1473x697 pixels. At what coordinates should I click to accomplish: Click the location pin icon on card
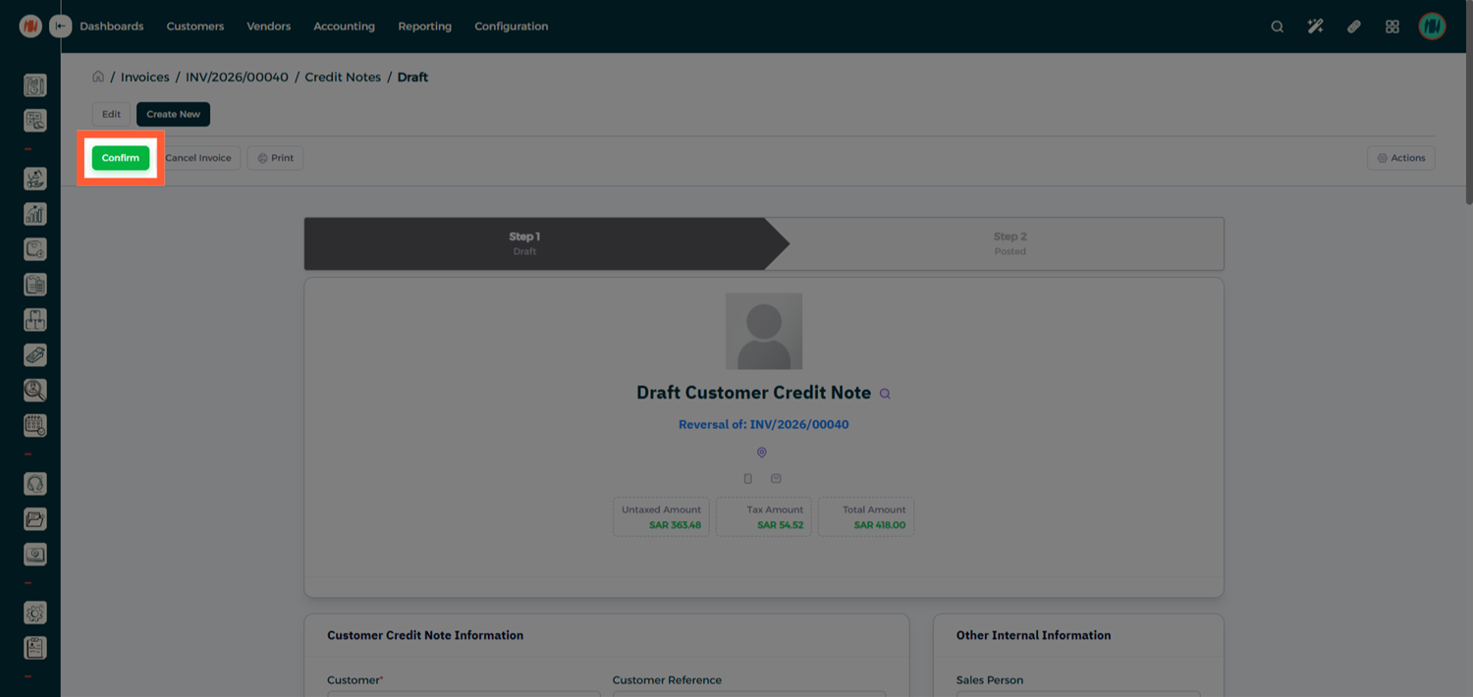click(x=761, y=453)
